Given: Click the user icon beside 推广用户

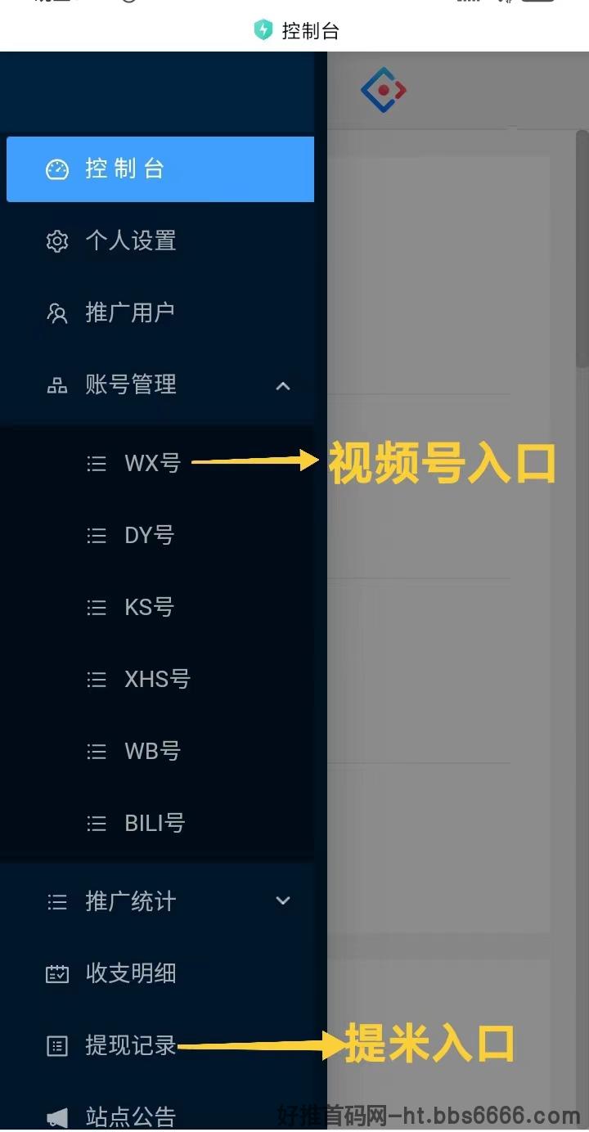Looking at the screenshot, I should pyautogui.click(x=56, y=313).
